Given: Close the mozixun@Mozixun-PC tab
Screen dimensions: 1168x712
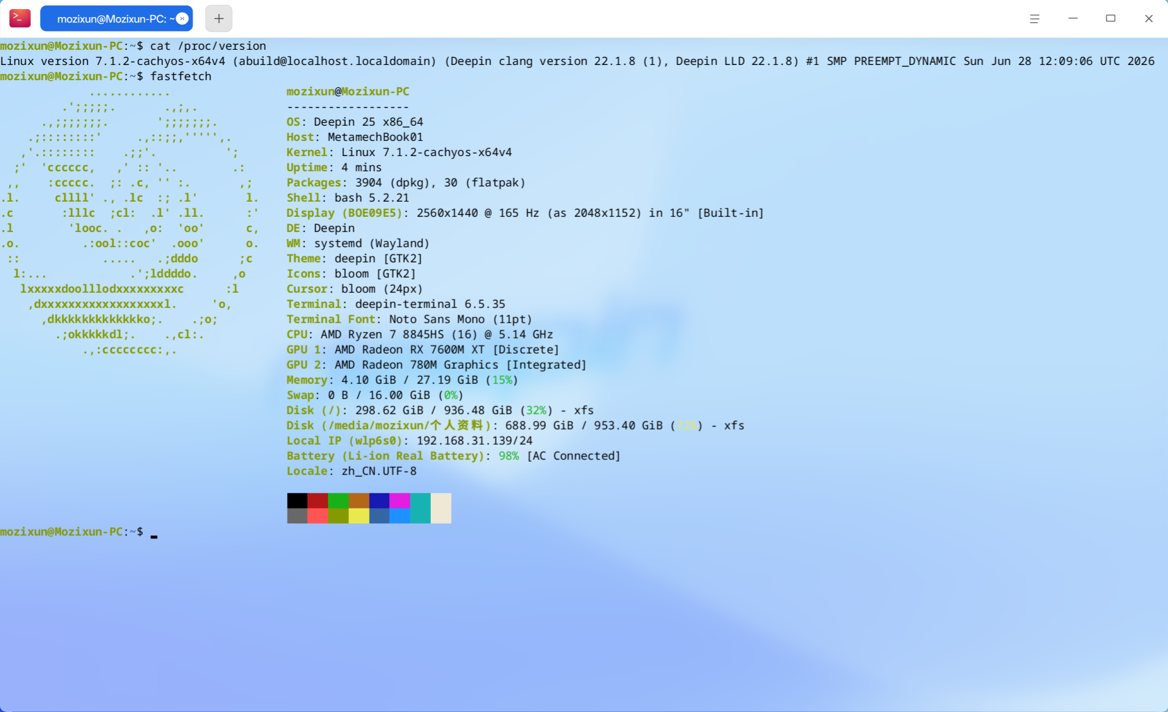Looking at the screenshot, I should [182, 19].
